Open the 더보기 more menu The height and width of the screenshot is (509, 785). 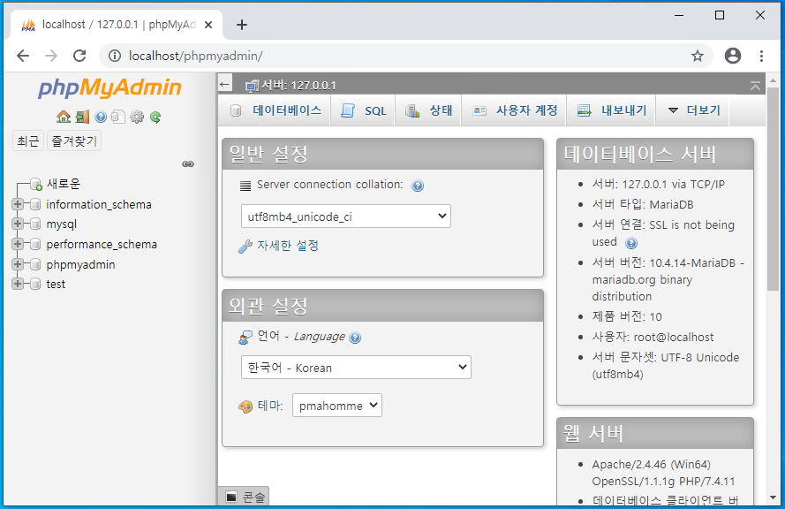point(694,110)
